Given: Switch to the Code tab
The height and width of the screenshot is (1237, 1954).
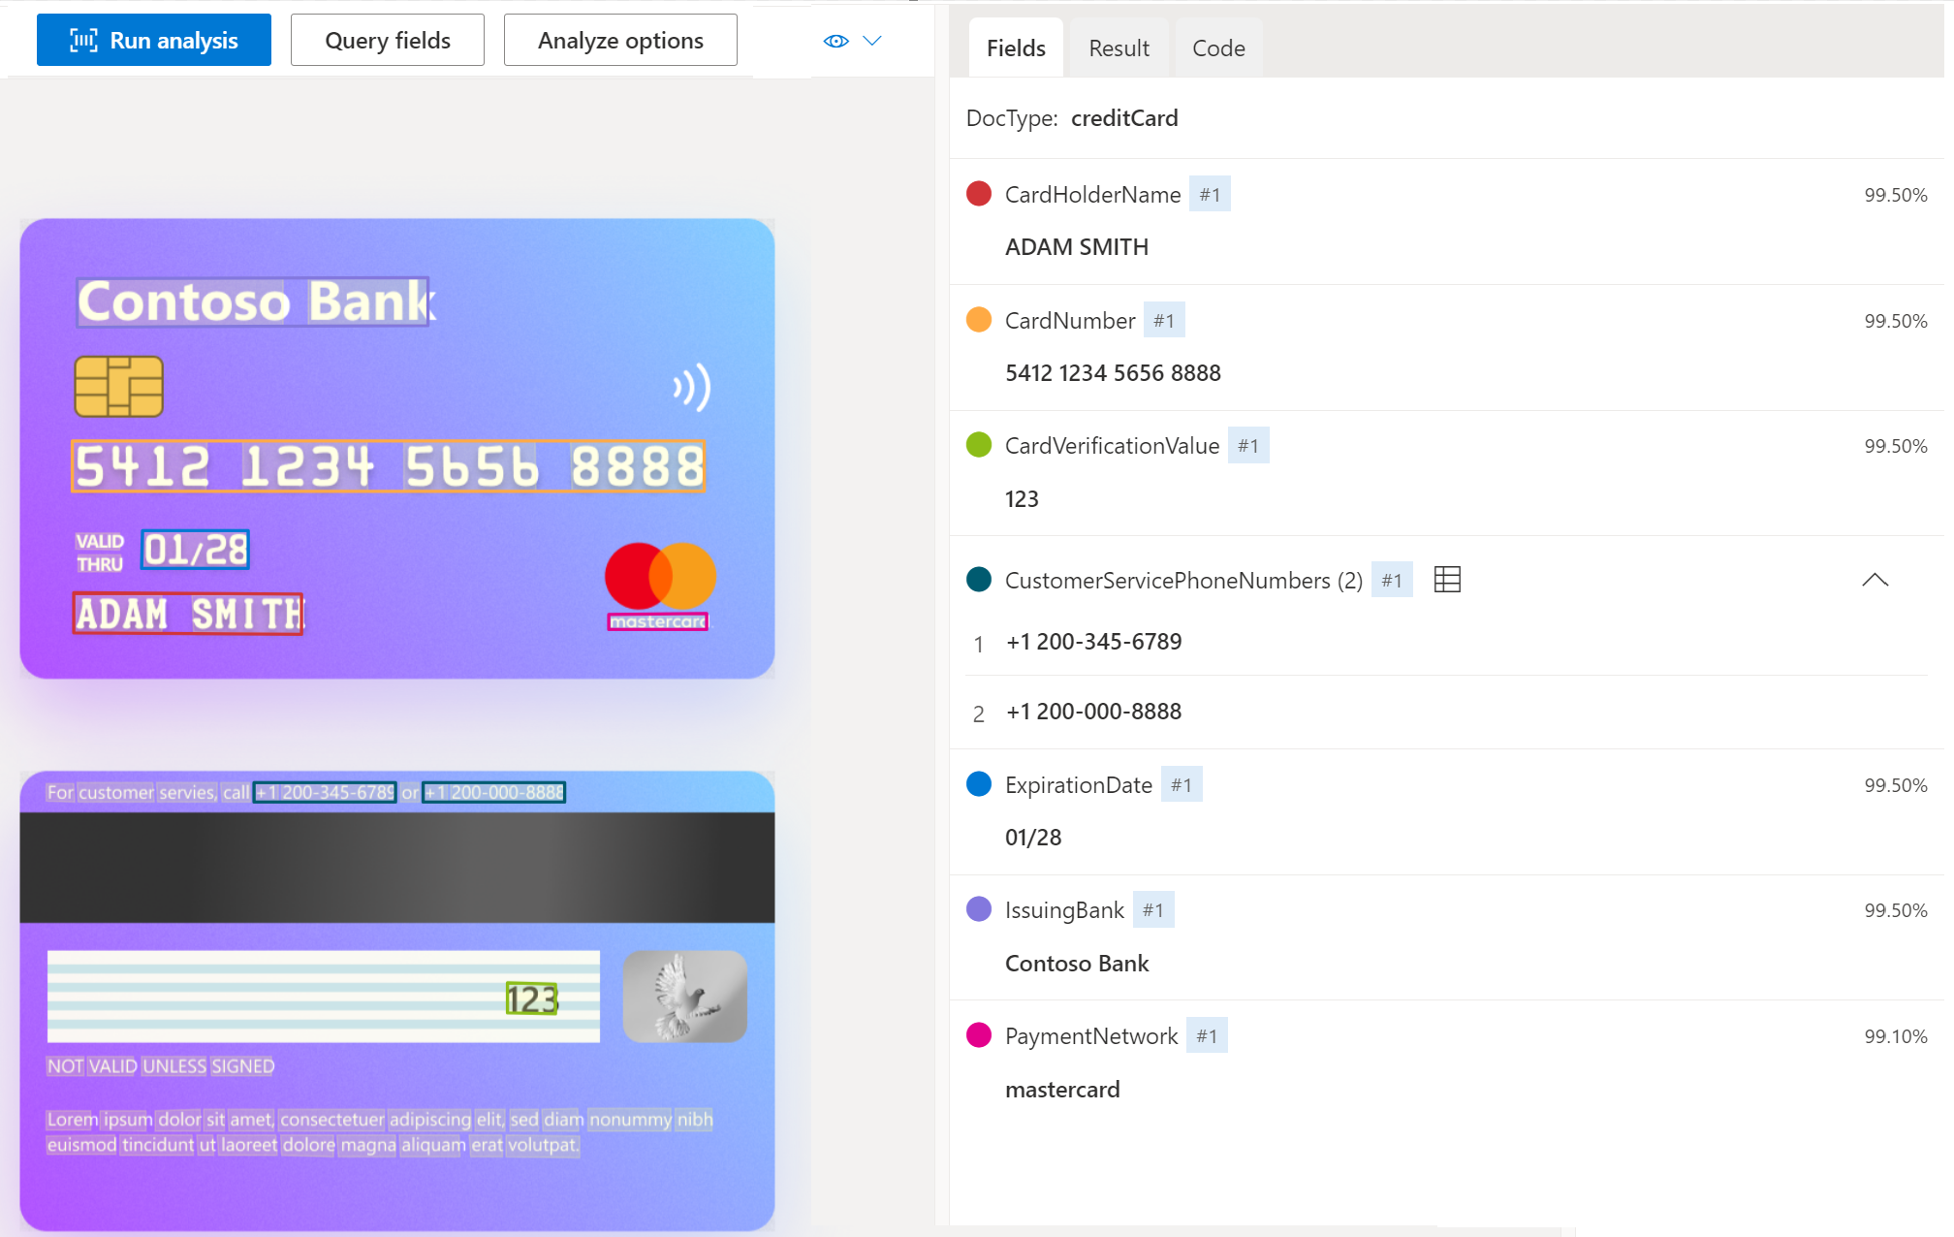Looking at the screenshot, I should 1217,48.
